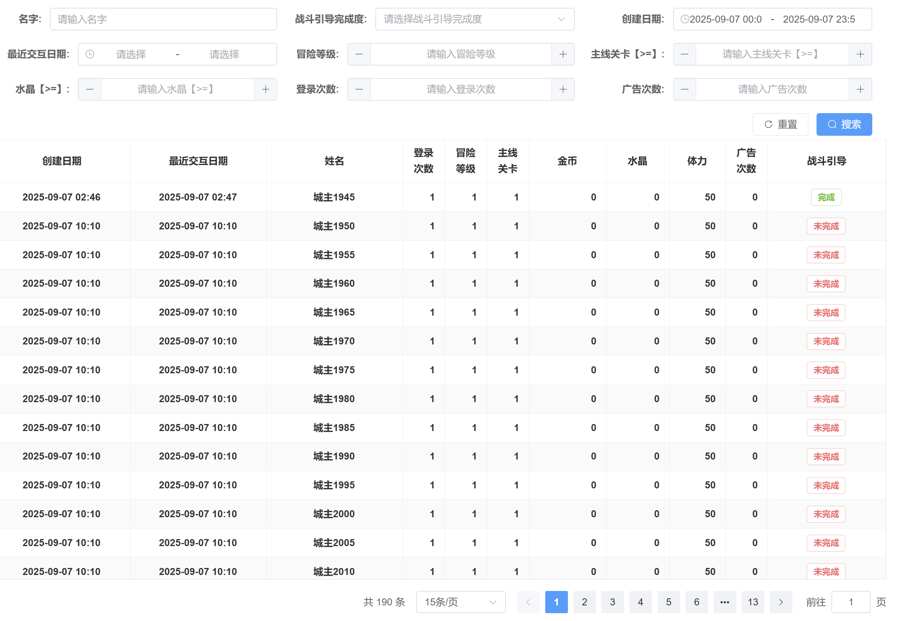Click plus icon for 登录次数
This screenshot has height=621, width=898.
(x=563, y=89)
